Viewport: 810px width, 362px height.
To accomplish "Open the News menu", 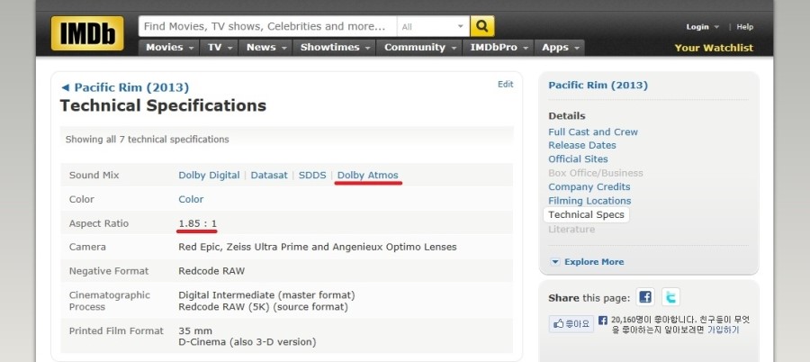I will (x=265, y=48).
